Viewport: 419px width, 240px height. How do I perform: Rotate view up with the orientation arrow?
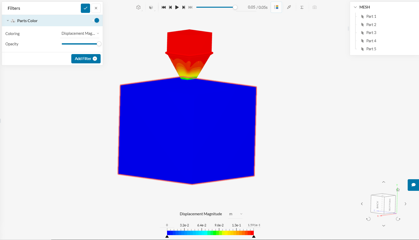384,182
